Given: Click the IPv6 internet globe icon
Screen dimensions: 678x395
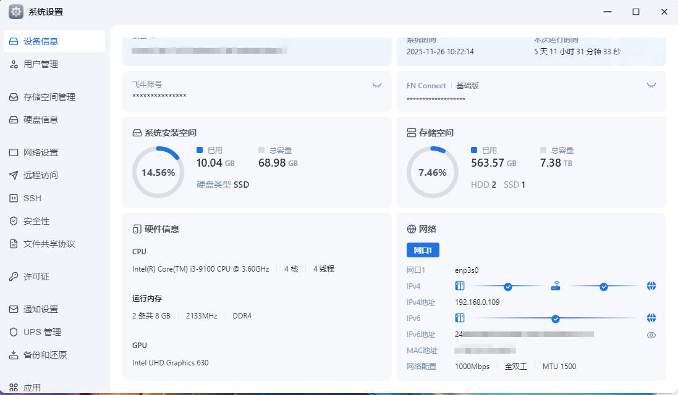Looking at the screenshot, I should (x=651, y=318).
